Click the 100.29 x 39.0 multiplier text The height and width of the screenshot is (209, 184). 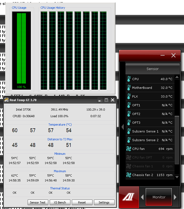[x=96, y=110]
